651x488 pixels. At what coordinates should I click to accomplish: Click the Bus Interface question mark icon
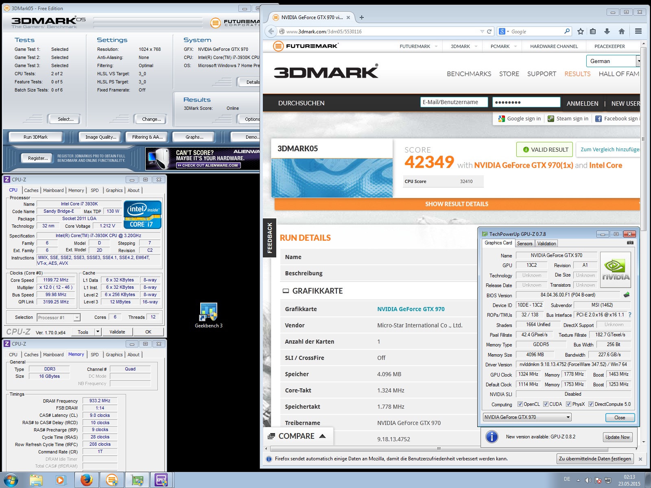[x=630, y=315]
